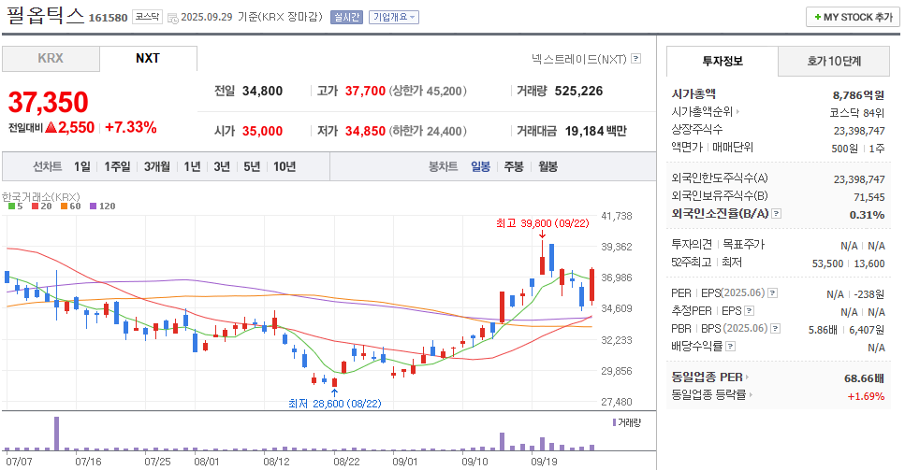Click the 저가 34,850 value
Image resolution: width=905 pixels, height=470 pixels.
365,132
